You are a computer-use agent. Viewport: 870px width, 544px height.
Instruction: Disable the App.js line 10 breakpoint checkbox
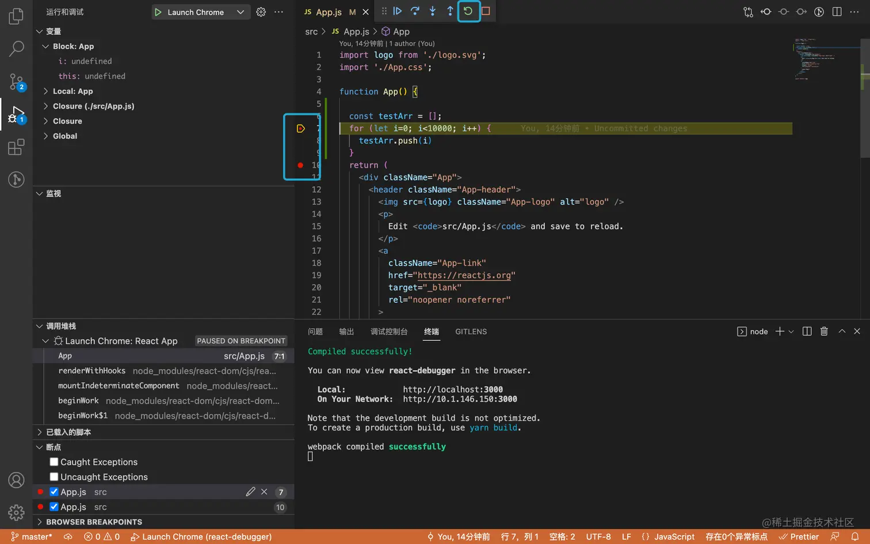point(54,507)
